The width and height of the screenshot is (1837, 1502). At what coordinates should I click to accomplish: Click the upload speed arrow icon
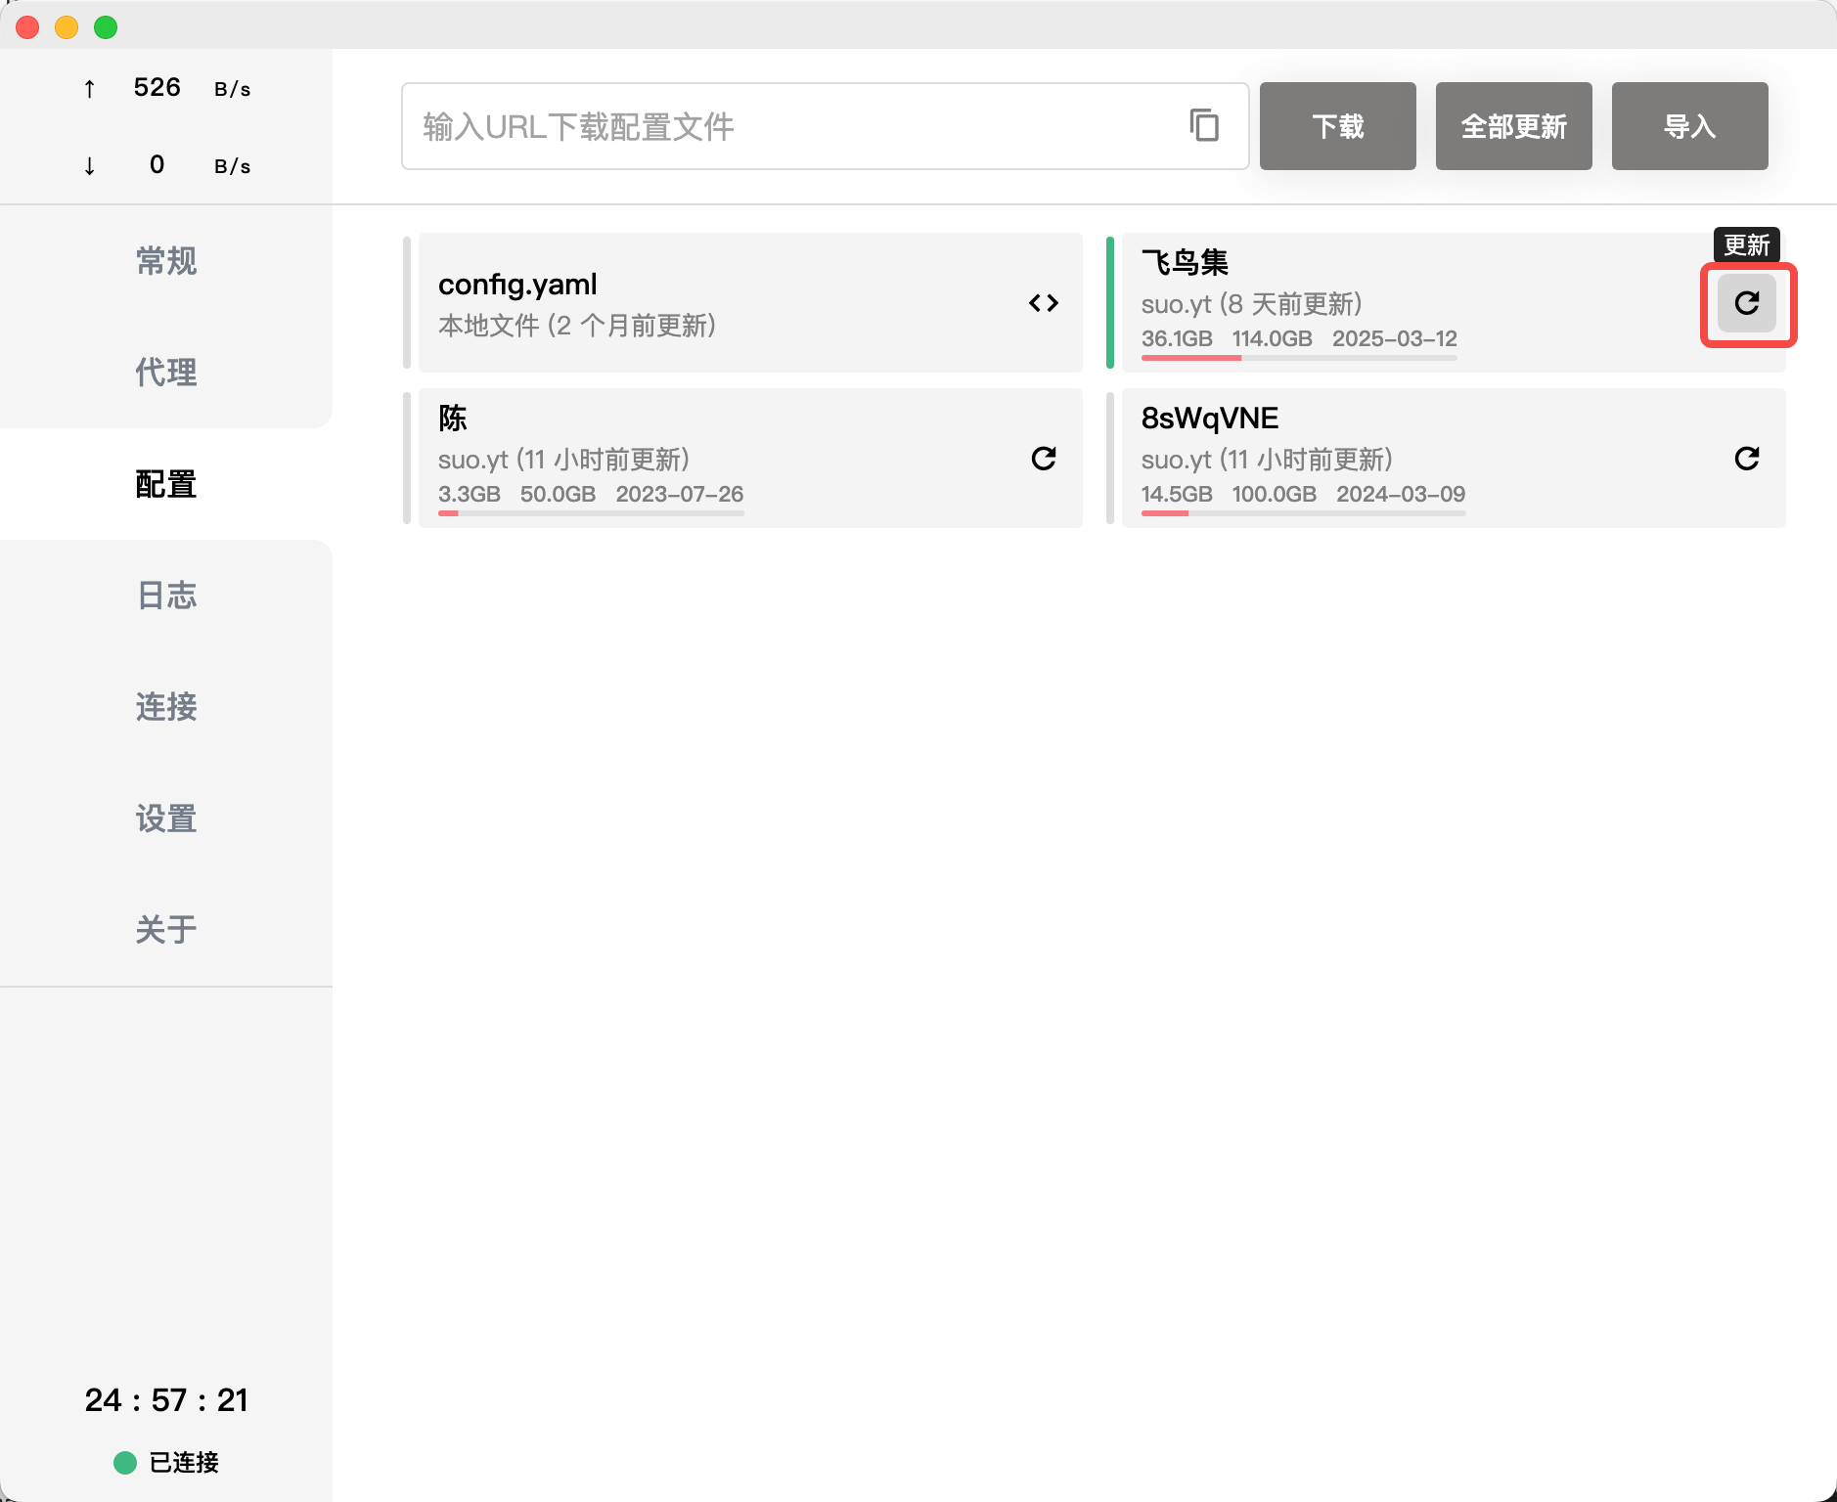[90, 89]
